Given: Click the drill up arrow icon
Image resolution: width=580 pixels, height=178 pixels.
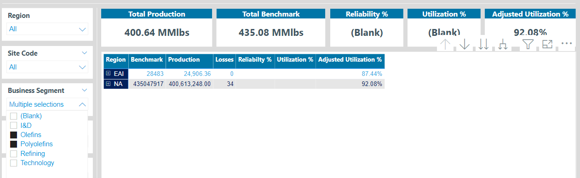Looking at the screenshot, I should point(445,44).
